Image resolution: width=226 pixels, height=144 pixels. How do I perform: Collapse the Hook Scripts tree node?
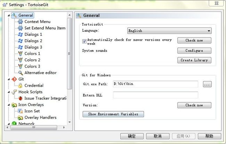tap(9, 92)
